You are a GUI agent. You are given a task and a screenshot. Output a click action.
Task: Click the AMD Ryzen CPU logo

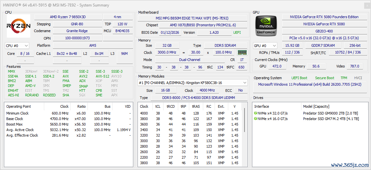click(19, 26)
